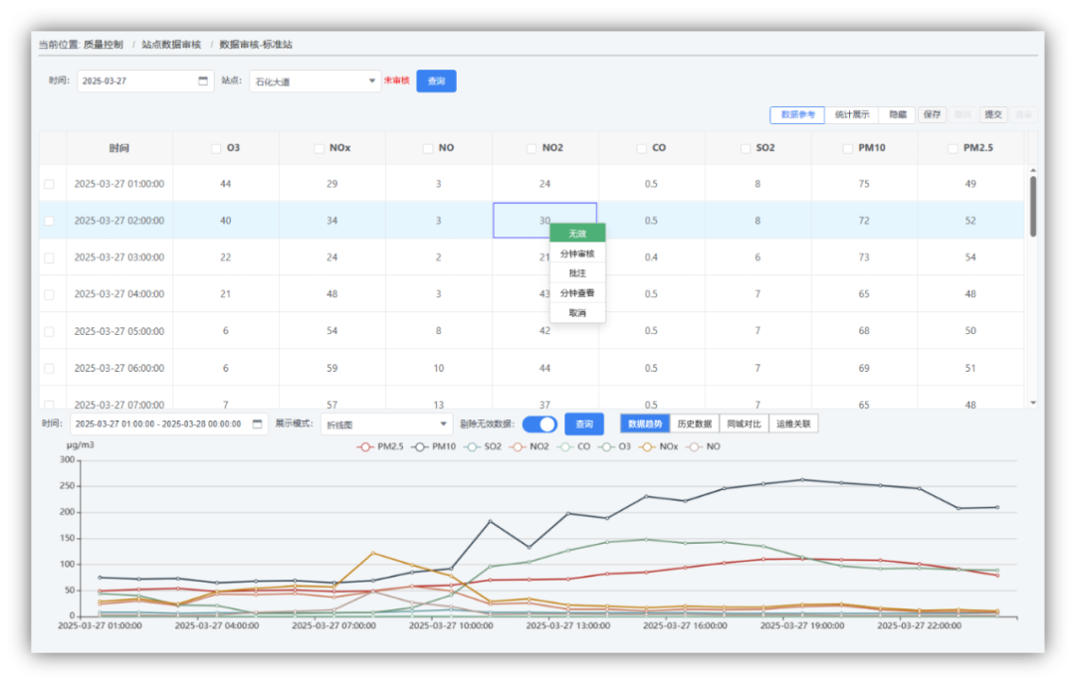The height and width of the screenshot is (684, 1075).
Task: Toggle the SO2 legend marker
Action: click(x=472, y=446)
